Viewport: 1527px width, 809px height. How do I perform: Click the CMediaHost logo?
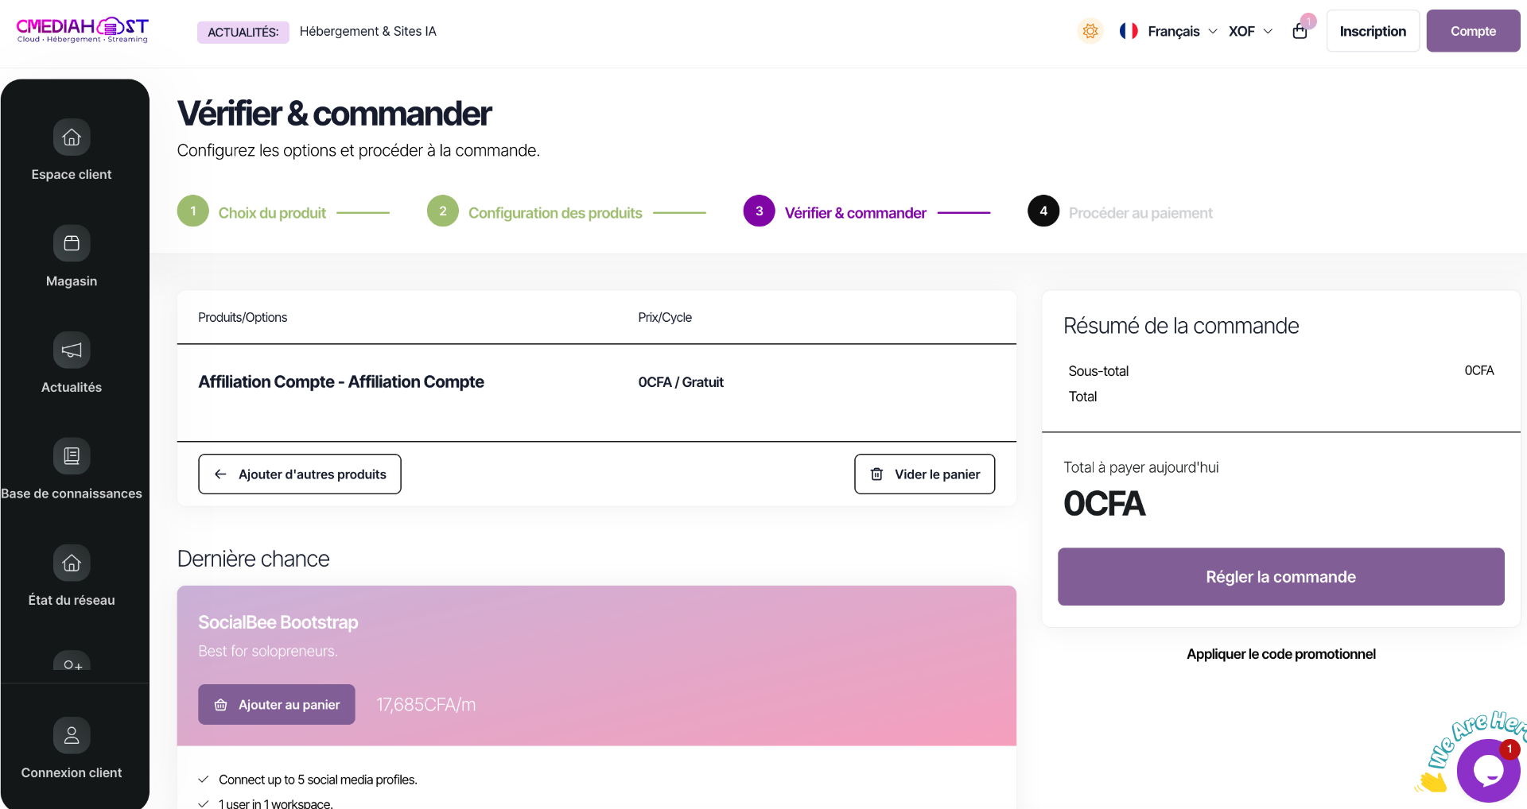(82, 30)
